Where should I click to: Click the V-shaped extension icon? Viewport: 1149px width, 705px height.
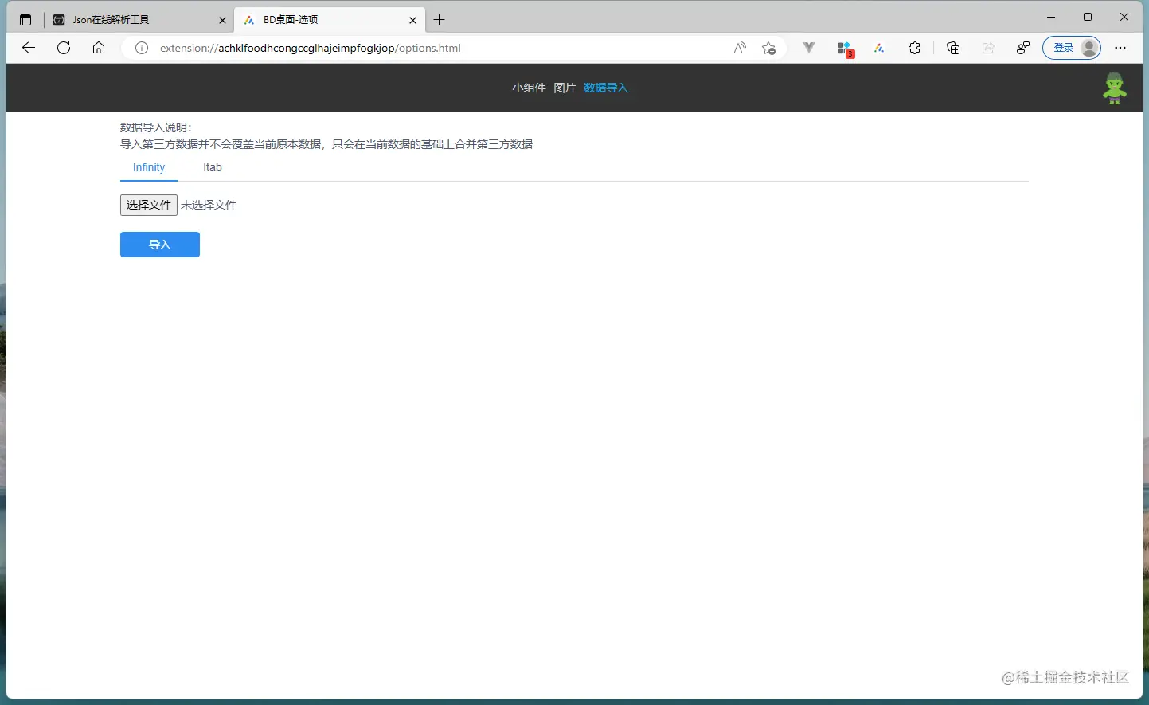pos(809,48)
